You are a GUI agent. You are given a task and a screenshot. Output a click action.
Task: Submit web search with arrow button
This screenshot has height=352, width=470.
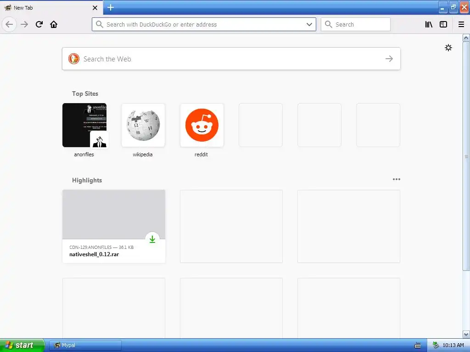[x=389, y=59]
